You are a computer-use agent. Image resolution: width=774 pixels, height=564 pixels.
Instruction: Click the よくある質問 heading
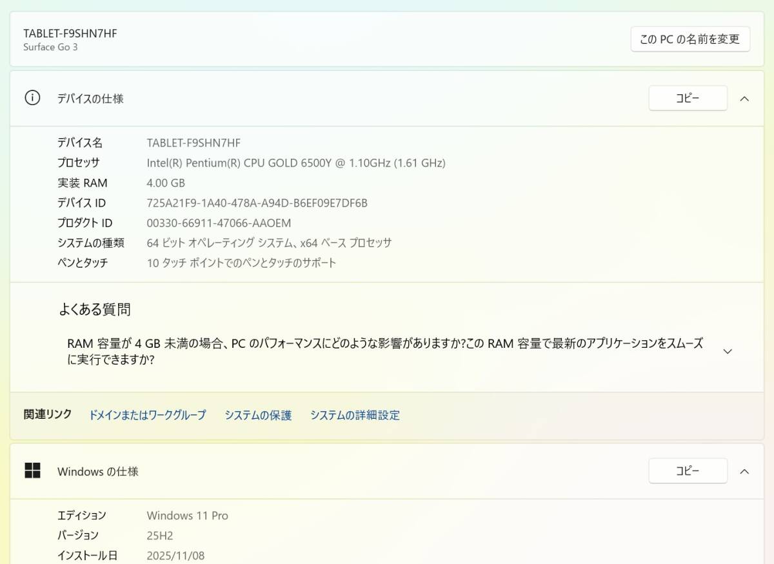(94, 309)
